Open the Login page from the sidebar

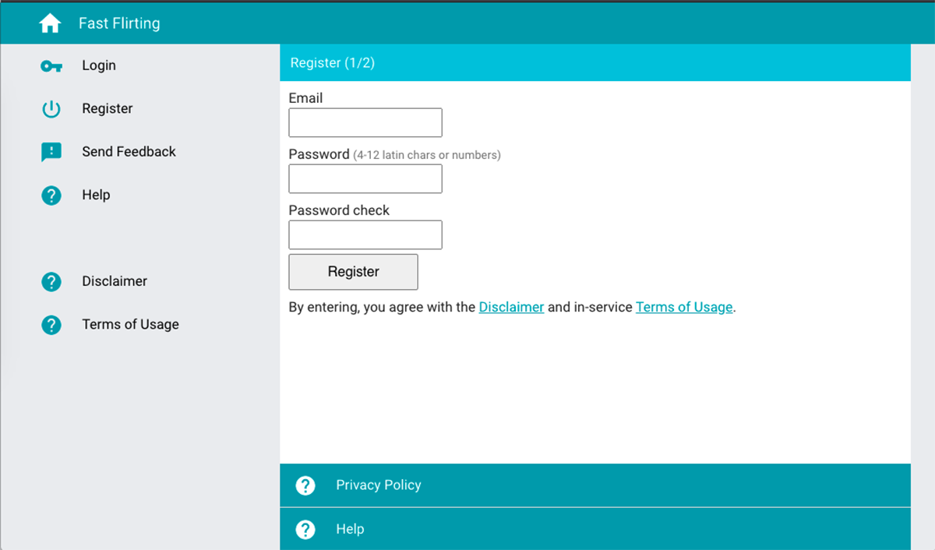[x=99, y=66]
